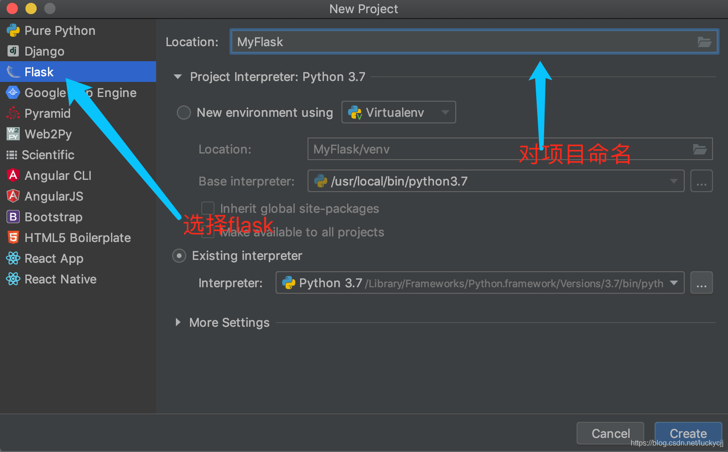Open the Virtualenv environment dropdown
Screen dimensions: 728x452
click(x=398, y=112)
